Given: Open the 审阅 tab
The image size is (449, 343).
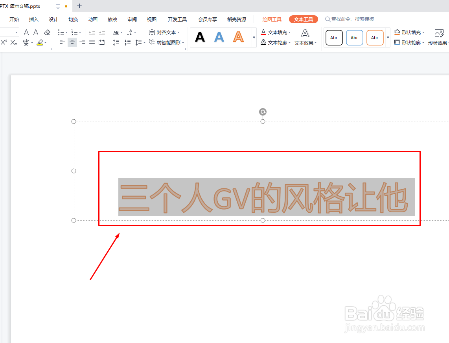Looking at the screenshot, I should [x=132, y=20].
